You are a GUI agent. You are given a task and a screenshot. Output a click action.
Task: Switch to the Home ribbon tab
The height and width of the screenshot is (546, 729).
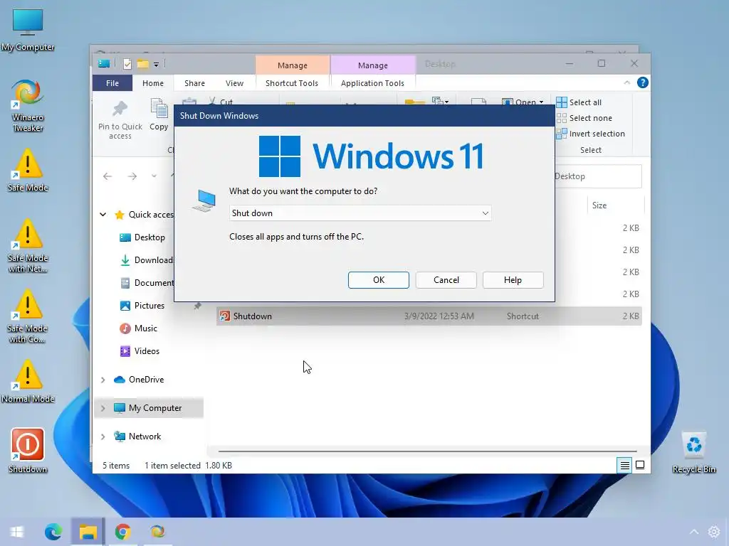point(153,83)
